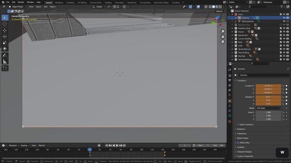Open the viewport Add menu
Screen dimensions: 291x163
click(x=45, y=7)
